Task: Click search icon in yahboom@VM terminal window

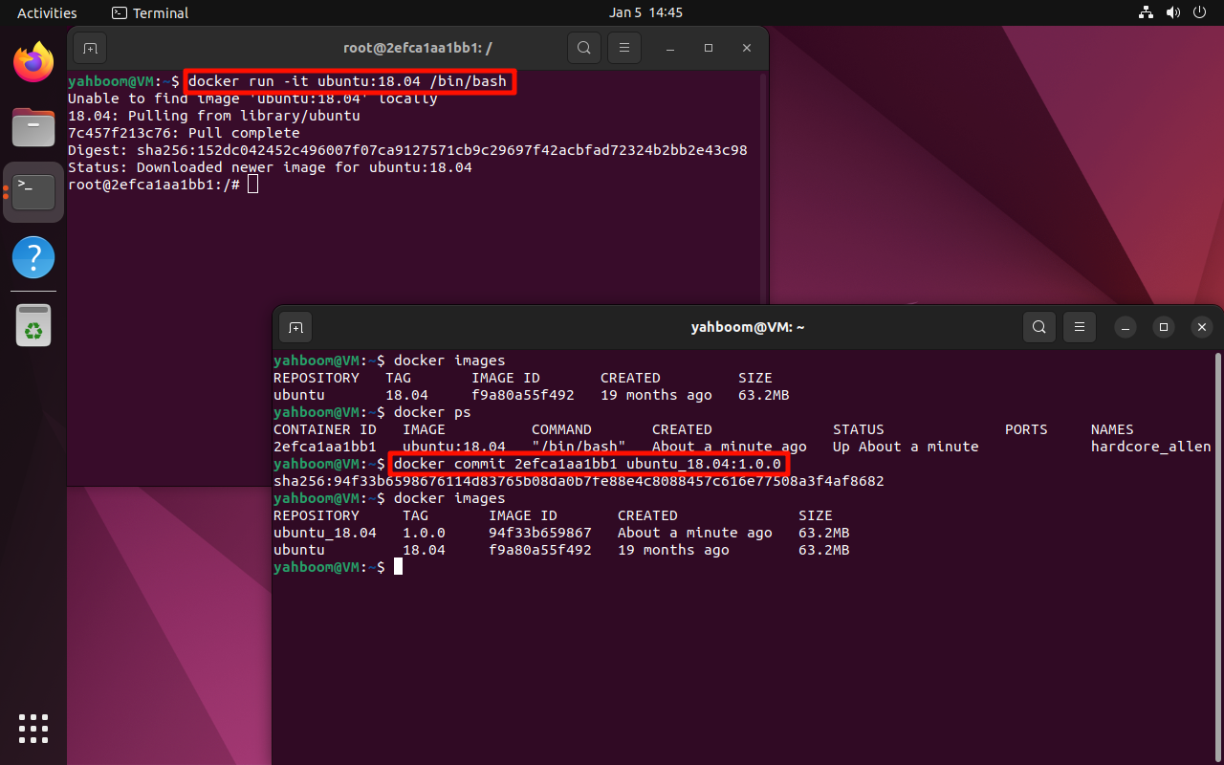Action: click(1039, 327)
